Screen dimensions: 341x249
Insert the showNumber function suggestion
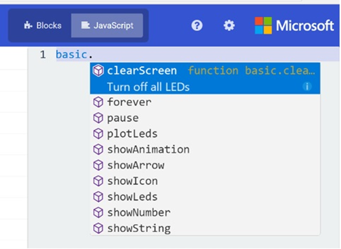pos(139,213)
